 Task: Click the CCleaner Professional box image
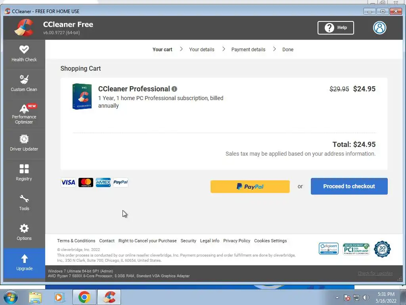point(82,97)
